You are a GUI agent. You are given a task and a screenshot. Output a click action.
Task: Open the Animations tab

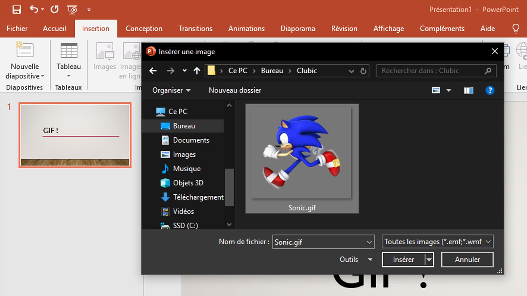(247, 29)
